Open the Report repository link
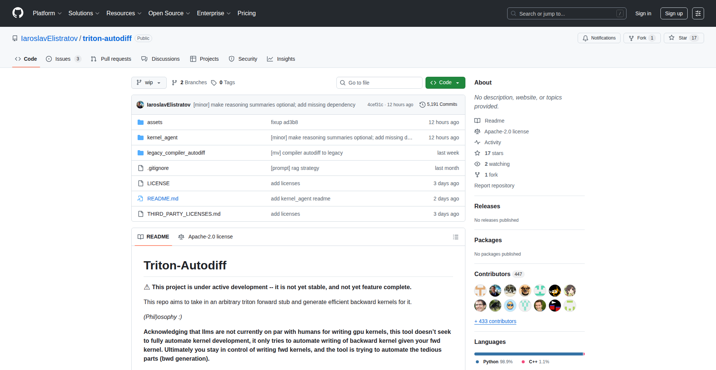 tap(494, 186)
